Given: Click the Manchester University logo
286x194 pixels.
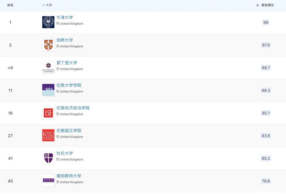Looking at the screenshot, I should point(48,181).
